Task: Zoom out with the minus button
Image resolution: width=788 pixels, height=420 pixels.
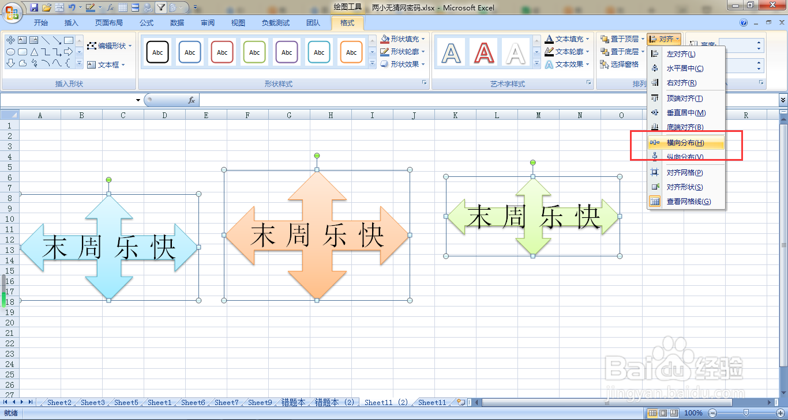Action: pos(712,413)
